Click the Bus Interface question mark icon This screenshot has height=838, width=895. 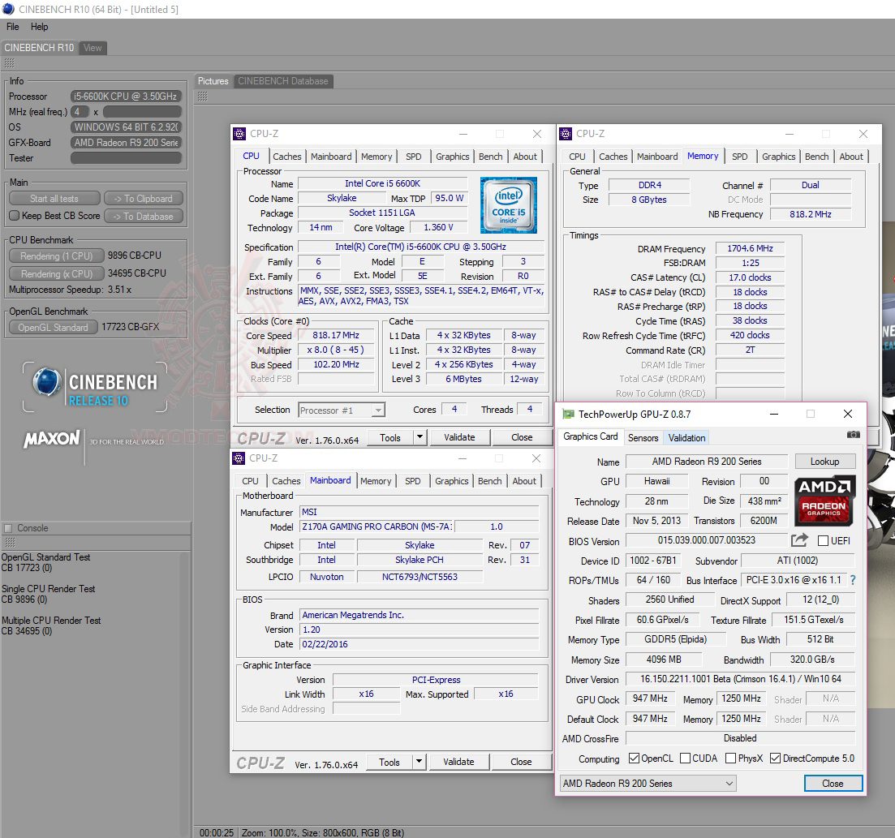click(x=853, y=580)
